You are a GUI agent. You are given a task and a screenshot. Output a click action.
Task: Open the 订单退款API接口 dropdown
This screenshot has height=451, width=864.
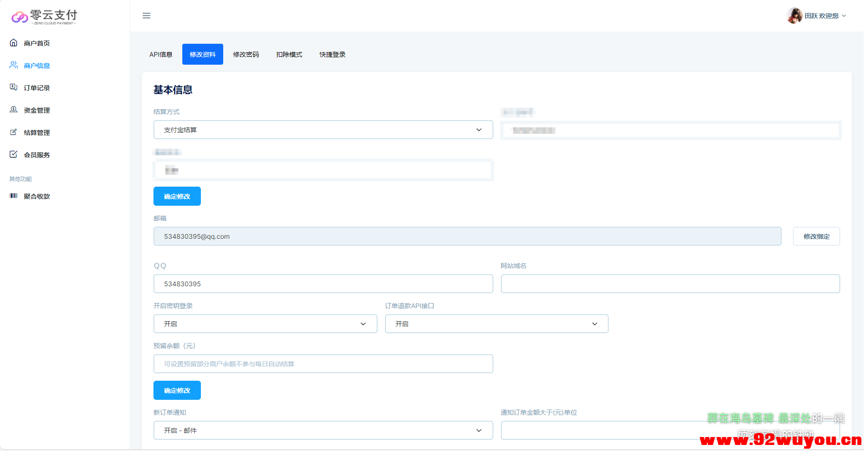coord(496,324)
